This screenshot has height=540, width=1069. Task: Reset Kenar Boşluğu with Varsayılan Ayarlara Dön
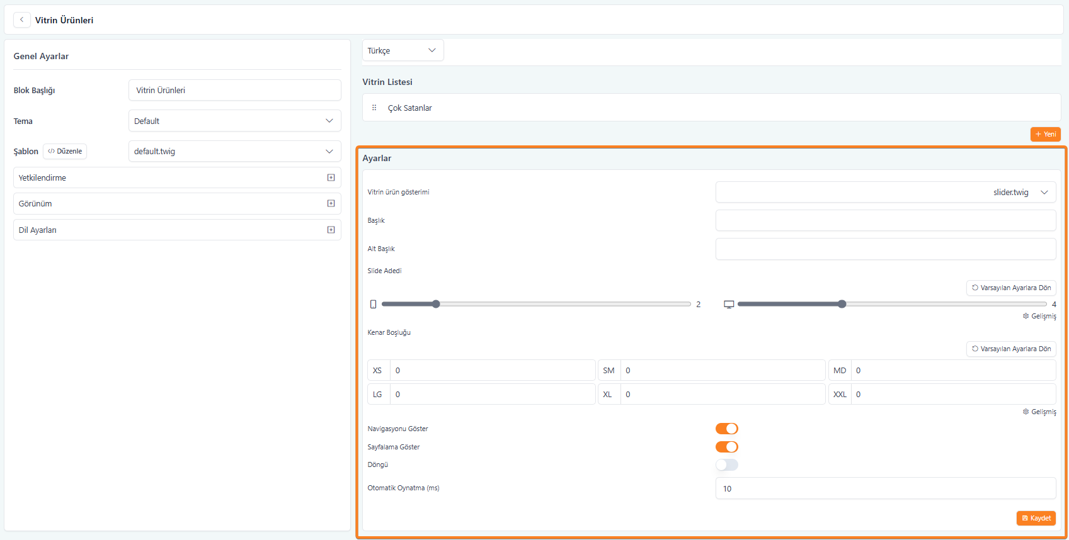(x=1011, y=349)
